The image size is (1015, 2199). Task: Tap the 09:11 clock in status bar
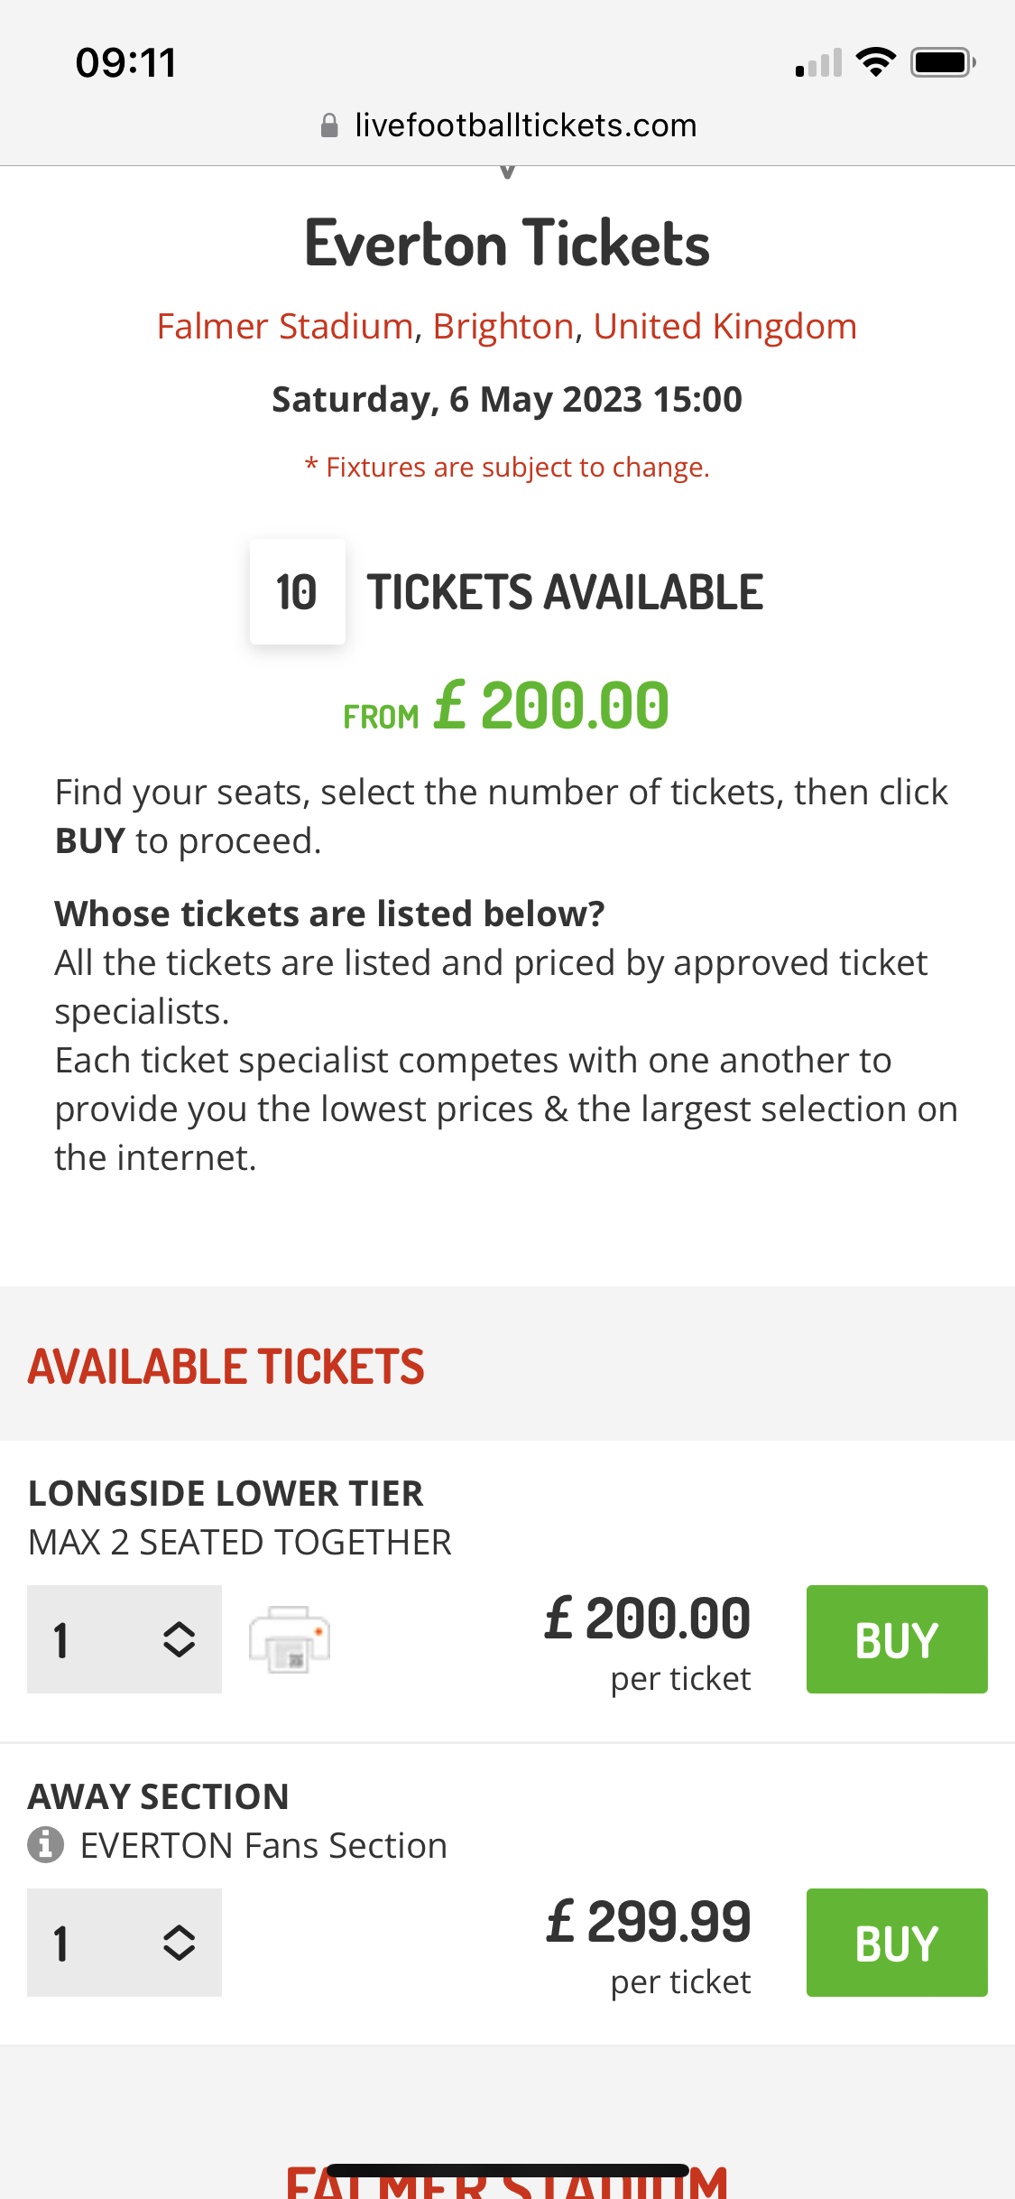click(x=126, y=63)
